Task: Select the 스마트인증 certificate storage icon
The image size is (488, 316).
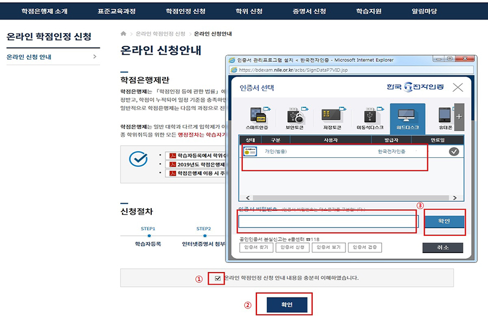Action: click(257, 118)
